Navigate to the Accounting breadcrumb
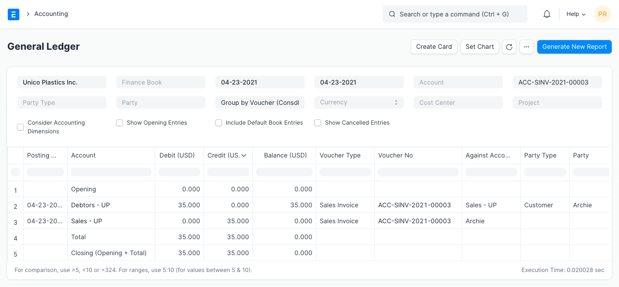The width and height of the screenshot is (619, 287). click(51, 14)
